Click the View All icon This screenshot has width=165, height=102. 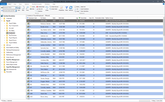(x=37, y=9)
